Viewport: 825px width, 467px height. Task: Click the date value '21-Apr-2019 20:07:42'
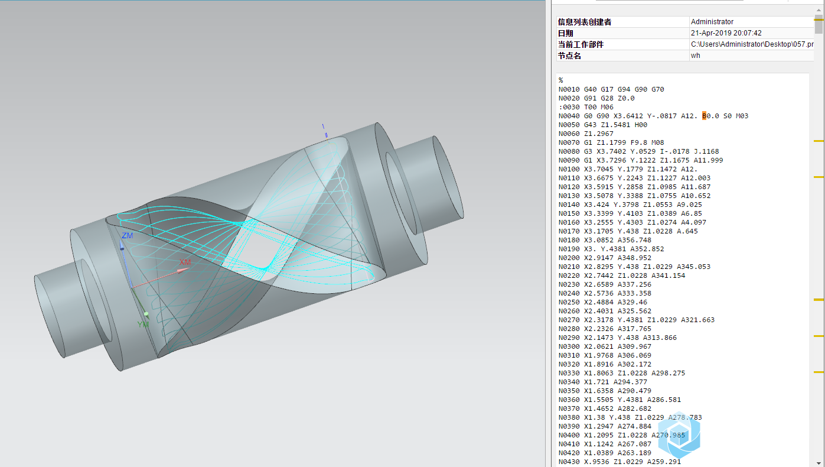point(726,33)
